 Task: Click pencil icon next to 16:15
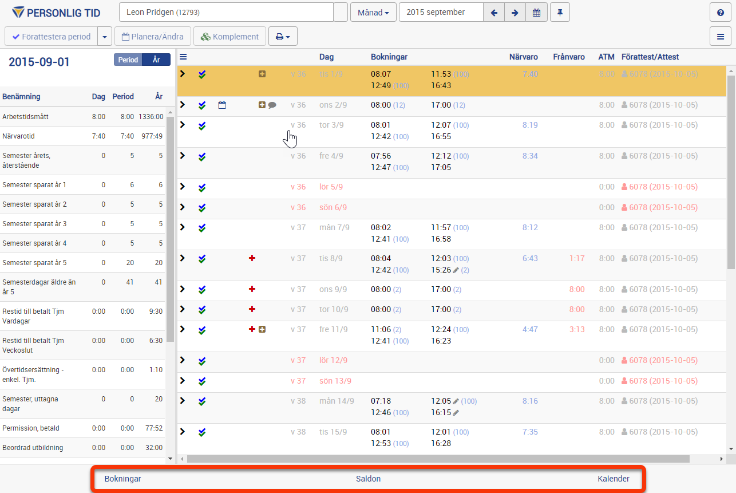456,412
